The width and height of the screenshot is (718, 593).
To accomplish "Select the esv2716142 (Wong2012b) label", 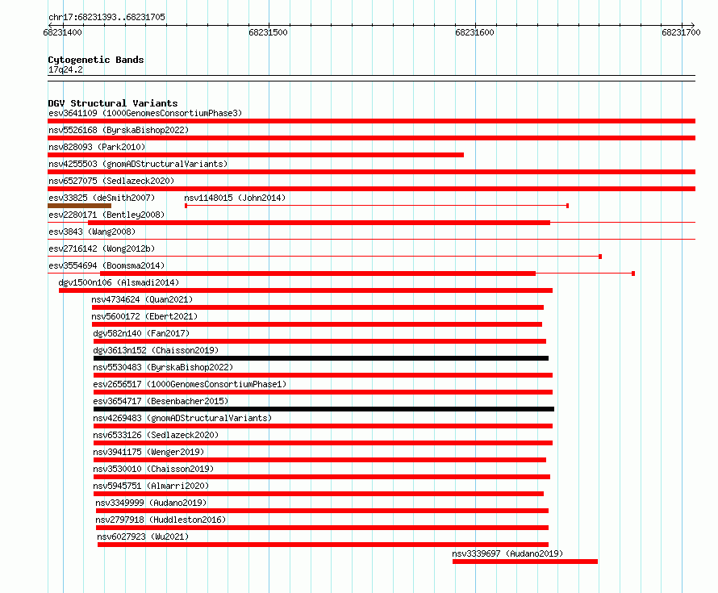I will point(102,248).
